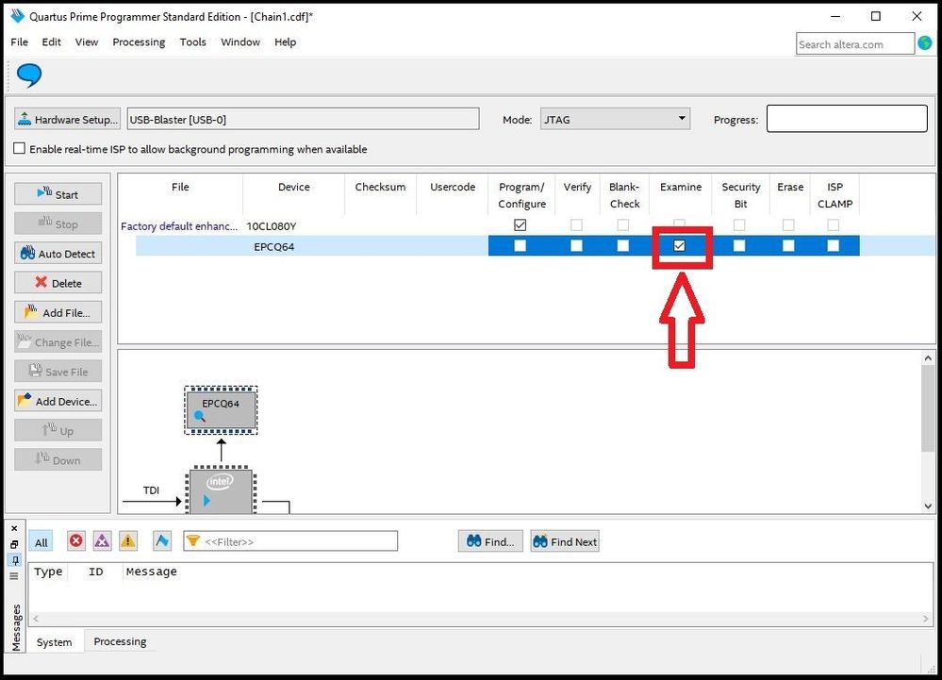
Task: Open Messages panel options menu icon
Action: (x=14, y=576)
